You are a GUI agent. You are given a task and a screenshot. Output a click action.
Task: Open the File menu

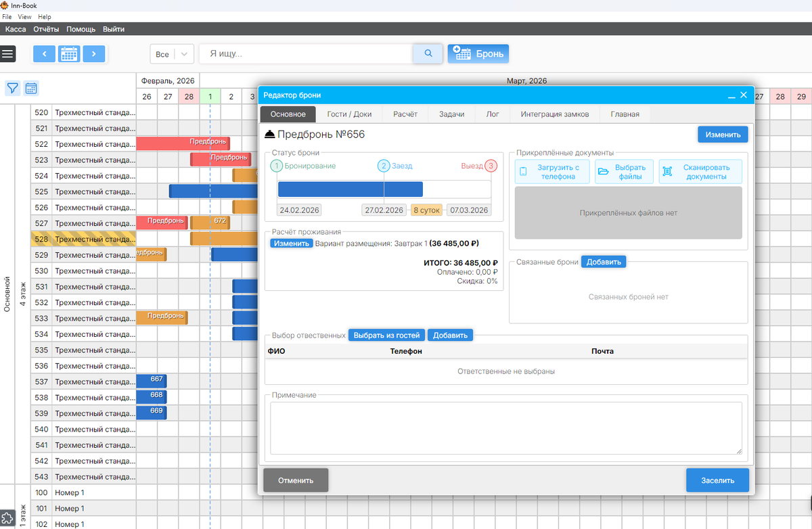click(x=7, y=17)
